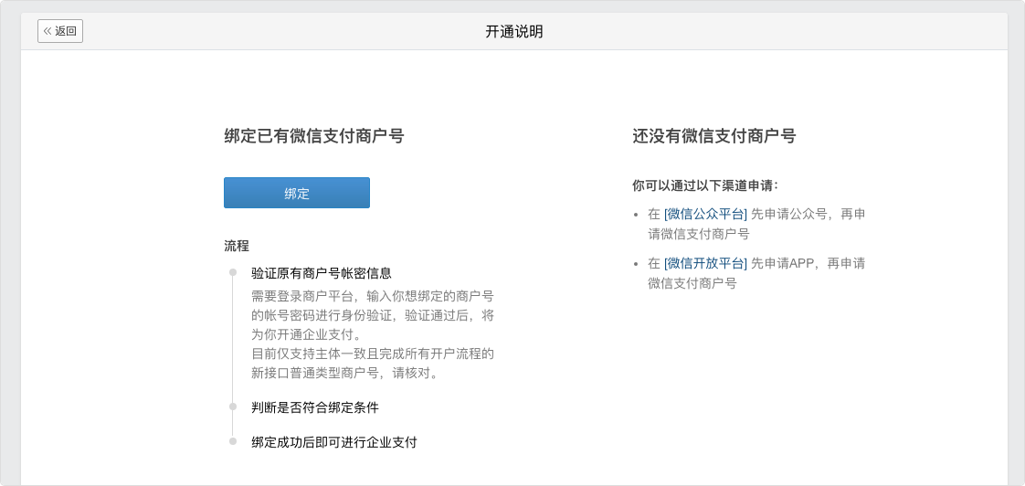The image size is (1025, 486).
Task: Click the blue 绑定 button
Action: tap(297, 193)
